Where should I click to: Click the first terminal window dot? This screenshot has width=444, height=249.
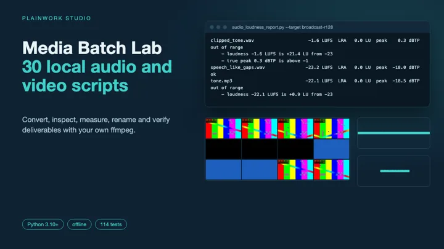click(x=212, y=28)
